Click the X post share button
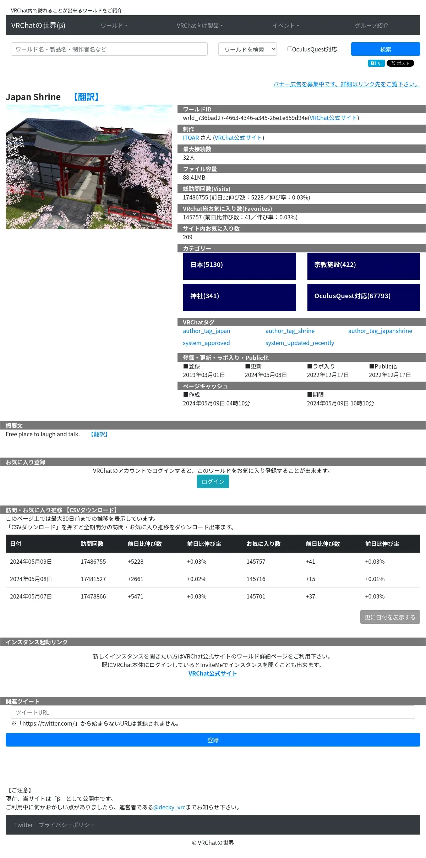 400,63
